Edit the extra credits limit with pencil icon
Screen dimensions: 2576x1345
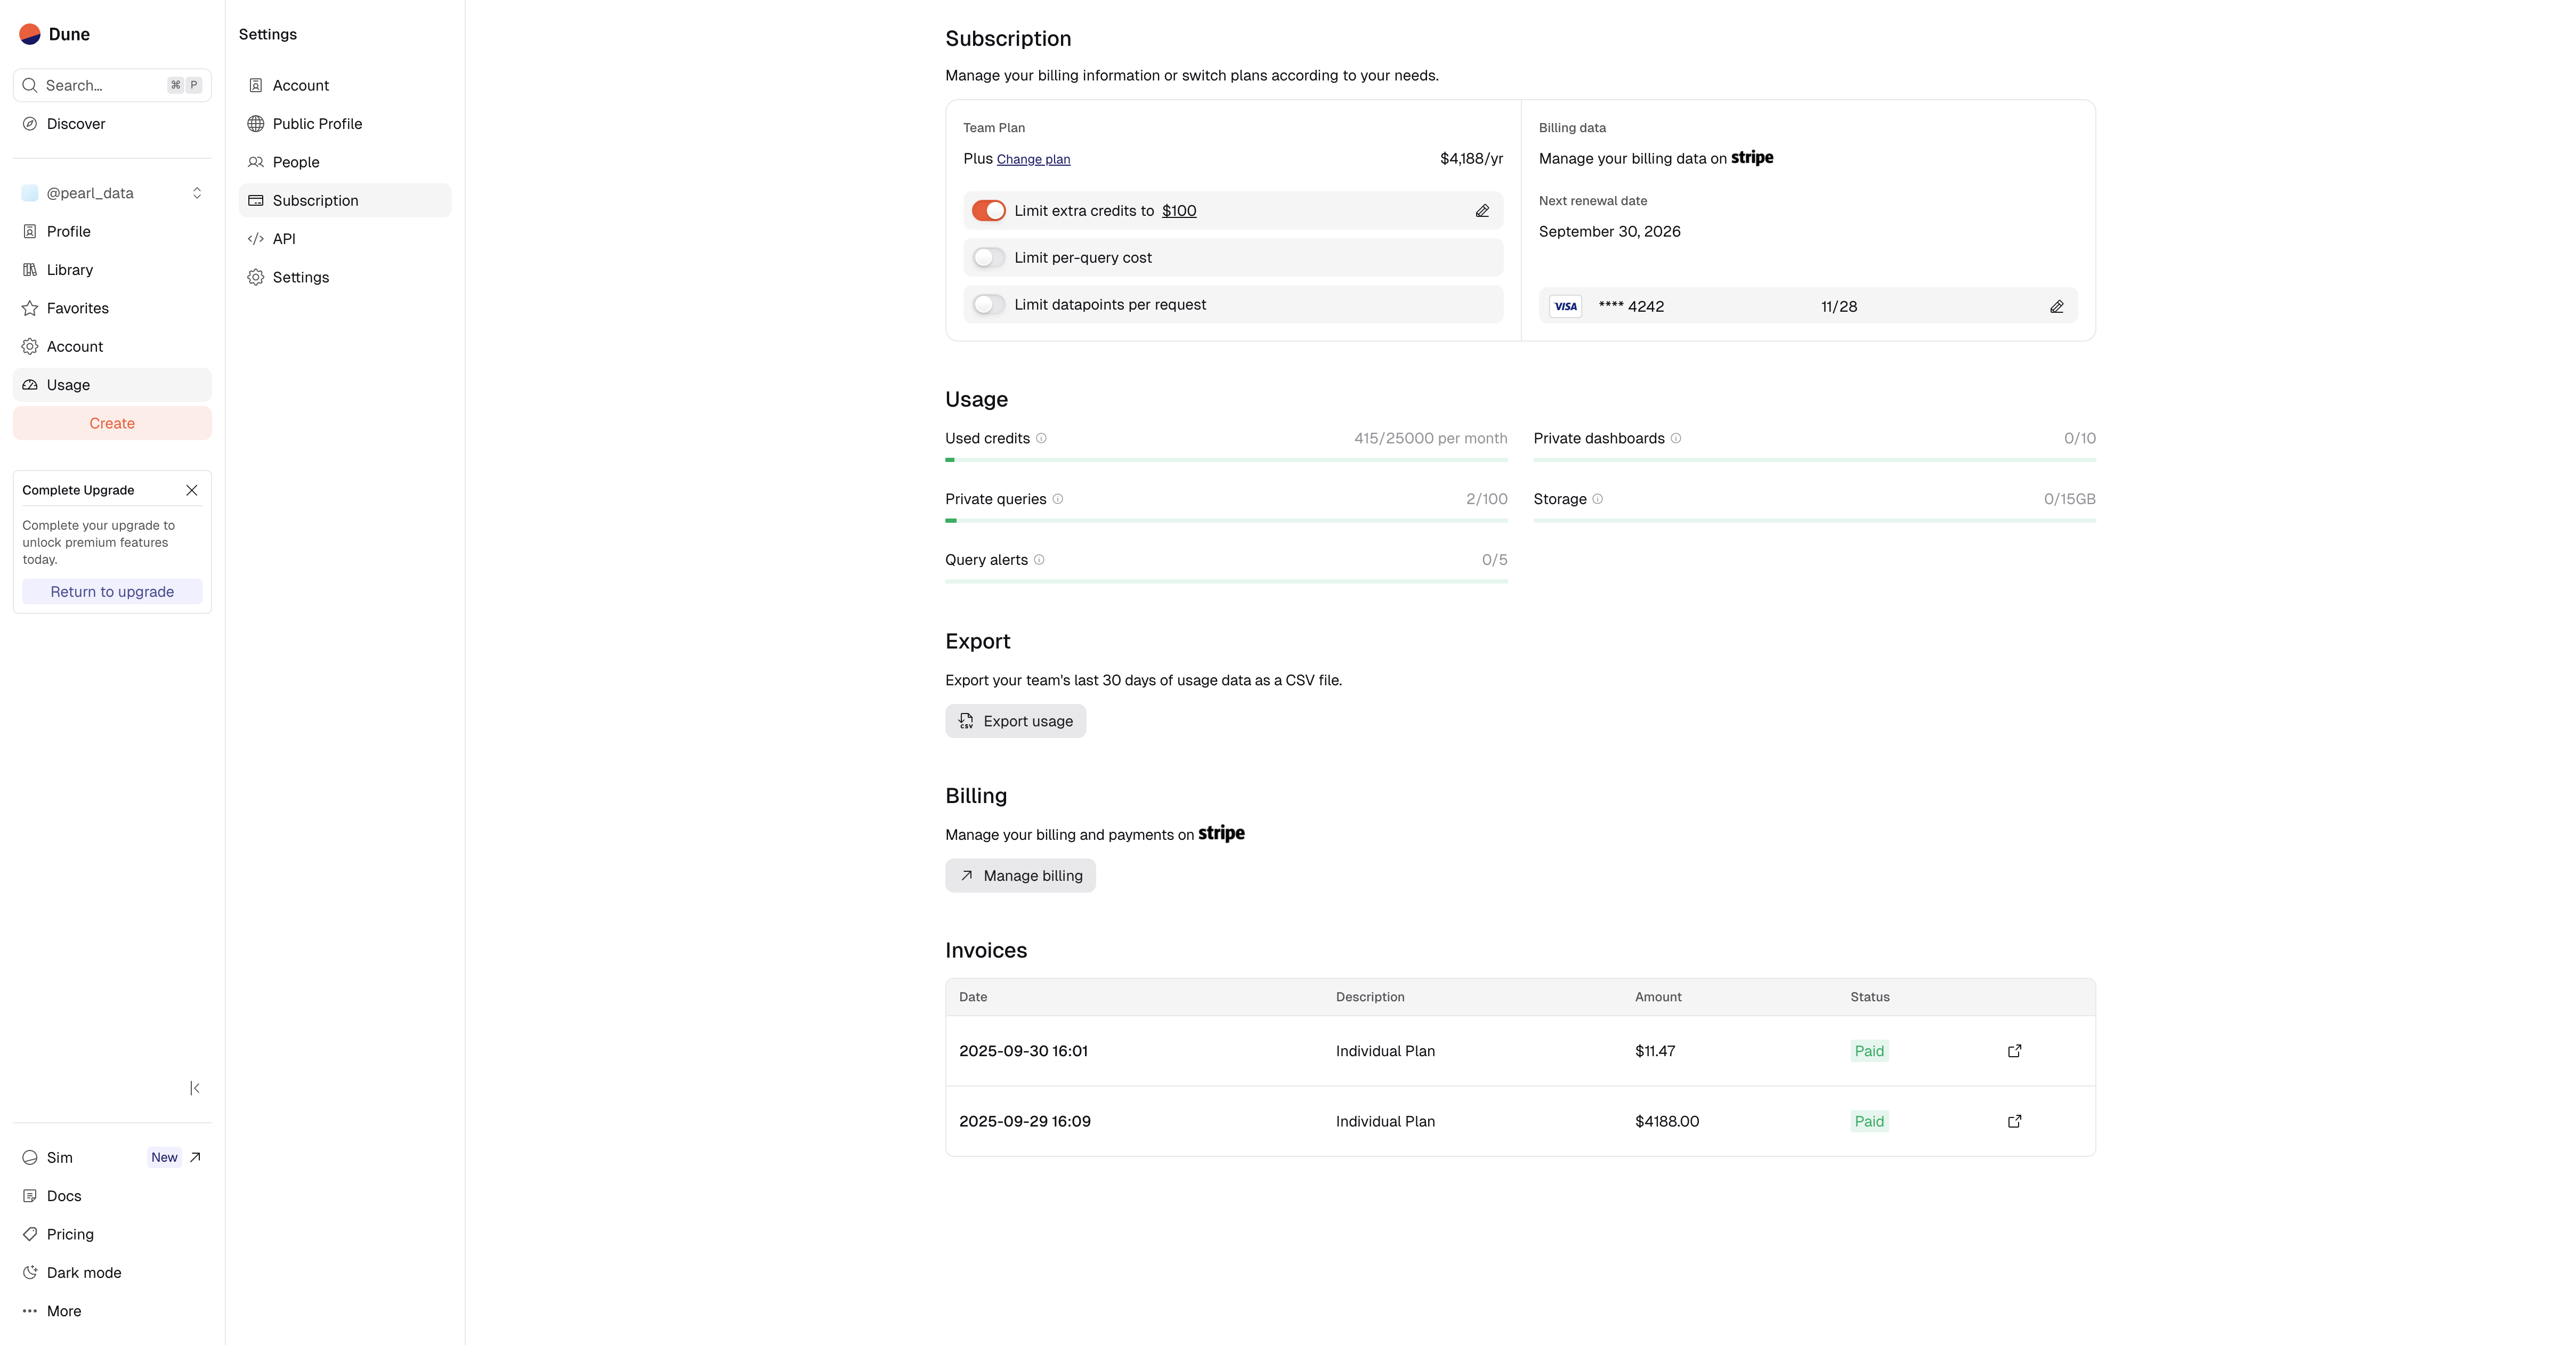[1481, 211]
